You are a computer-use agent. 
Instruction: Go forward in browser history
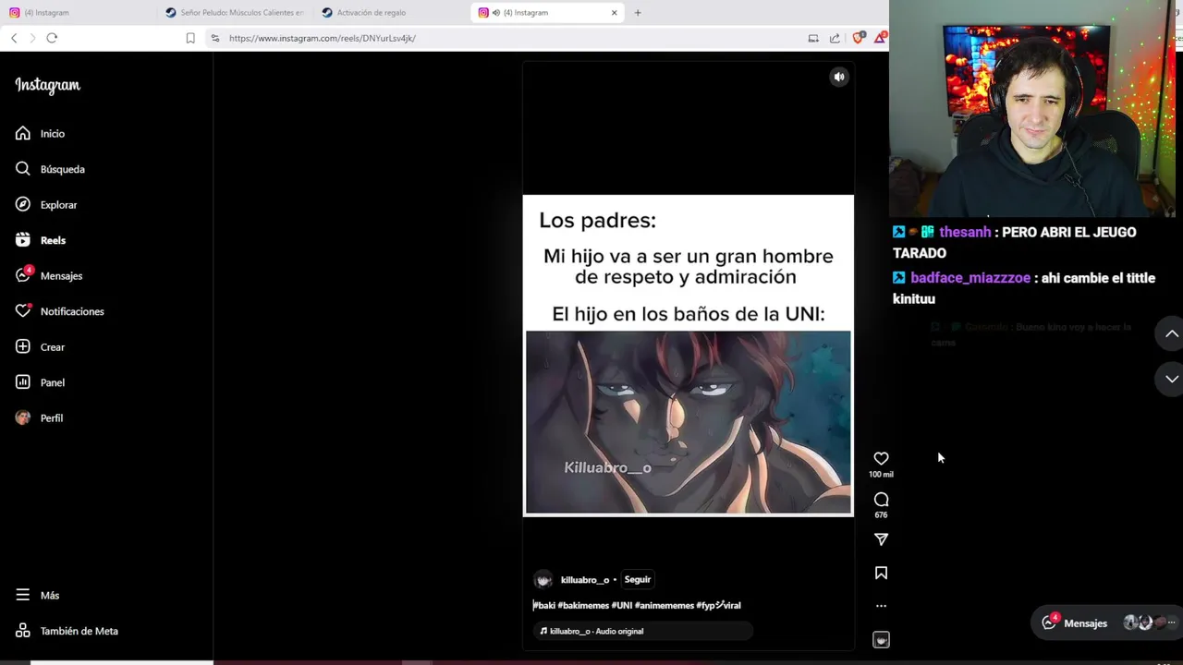tap(32, 38)
